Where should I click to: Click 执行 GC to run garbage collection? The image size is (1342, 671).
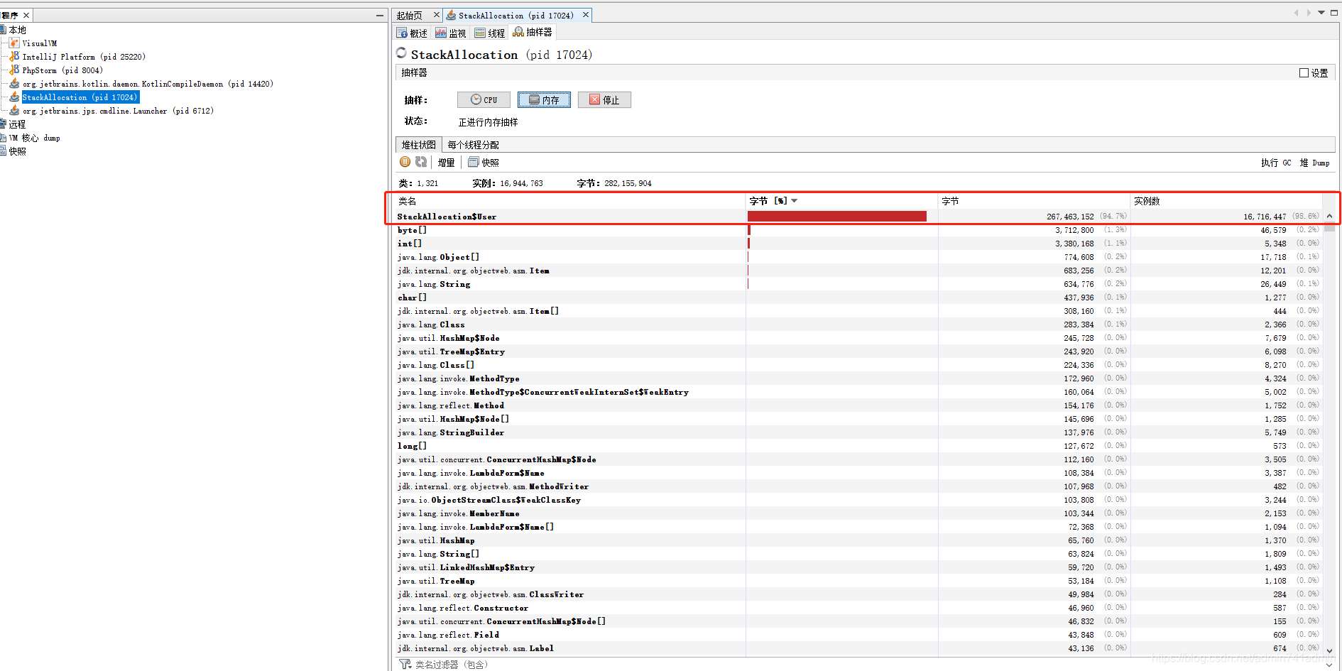pos(1276,163)
